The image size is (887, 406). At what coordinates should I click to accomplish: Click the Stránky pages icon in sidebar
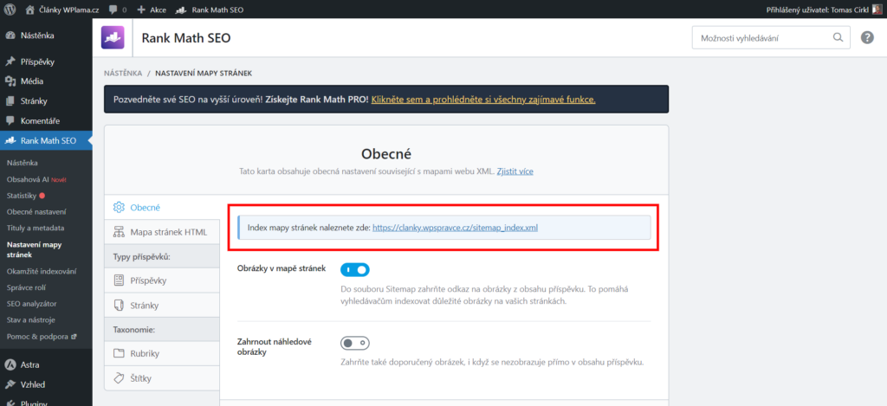10,101
